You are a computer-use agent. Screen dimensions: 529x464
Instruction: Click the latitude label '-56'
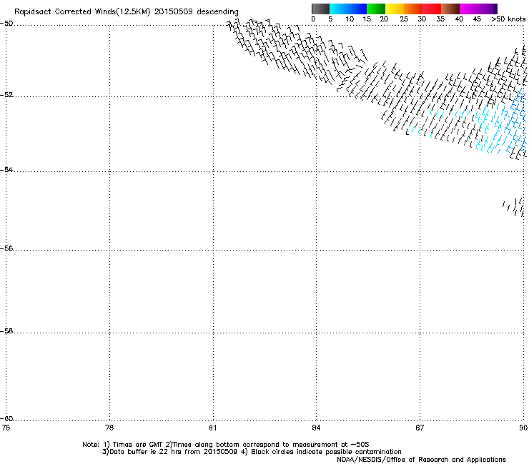pos(6,248)
